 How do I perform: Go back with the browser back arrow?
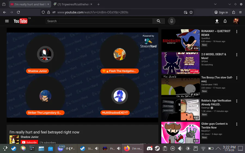[x=5, y=12]
